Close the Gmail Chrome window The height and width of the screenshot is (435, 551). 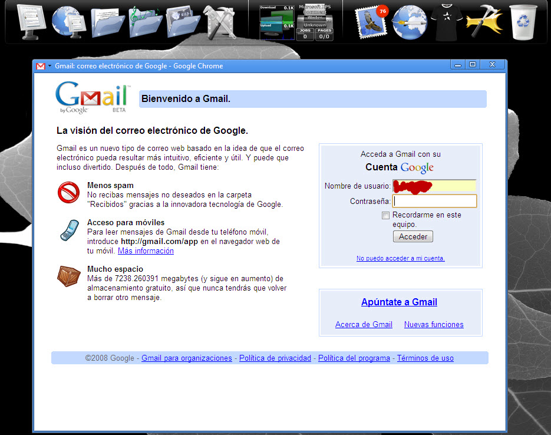[x=492, y=65]
